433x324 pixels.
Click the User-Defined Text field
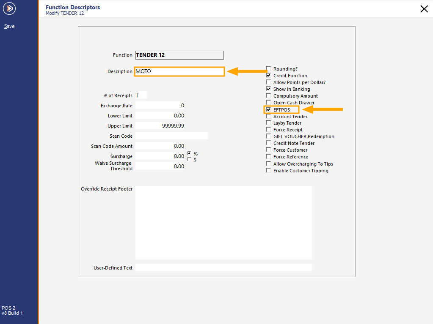pos(223,267)
